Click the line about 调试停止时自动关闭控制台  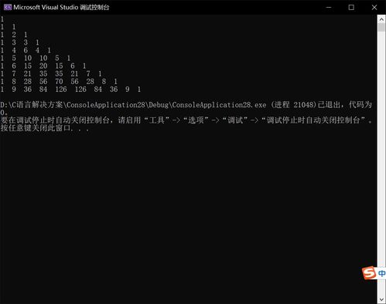186,120
